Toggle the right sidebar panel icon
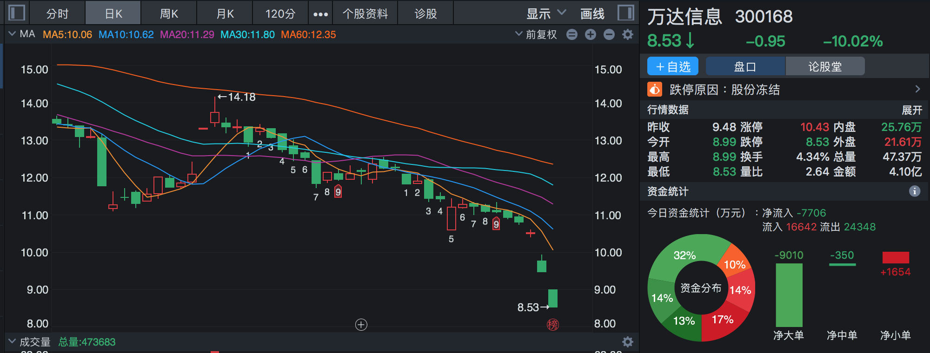The width and height of the screenshot is (930, 353). click(626, 13)
